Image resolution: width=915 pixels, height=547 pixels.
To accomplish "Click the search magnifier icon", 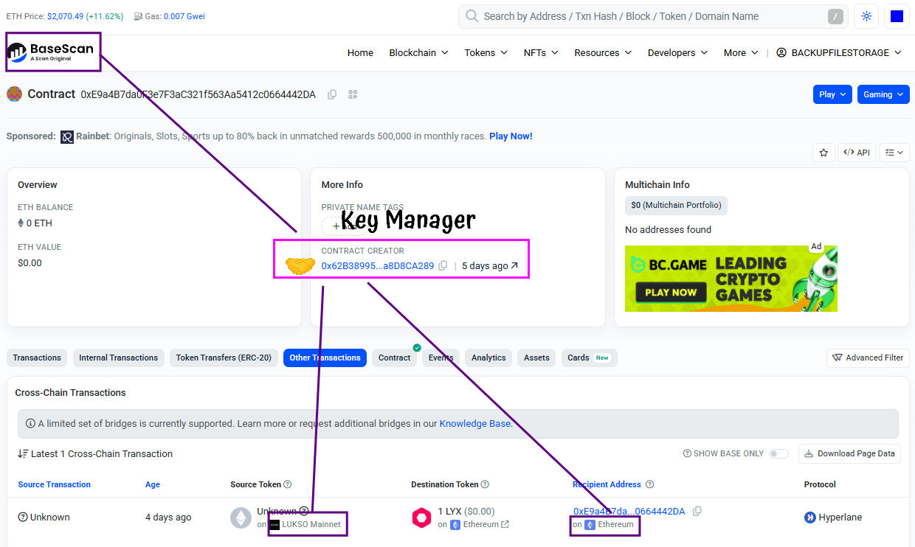I will pyautogui.click(x=472, y=16).
